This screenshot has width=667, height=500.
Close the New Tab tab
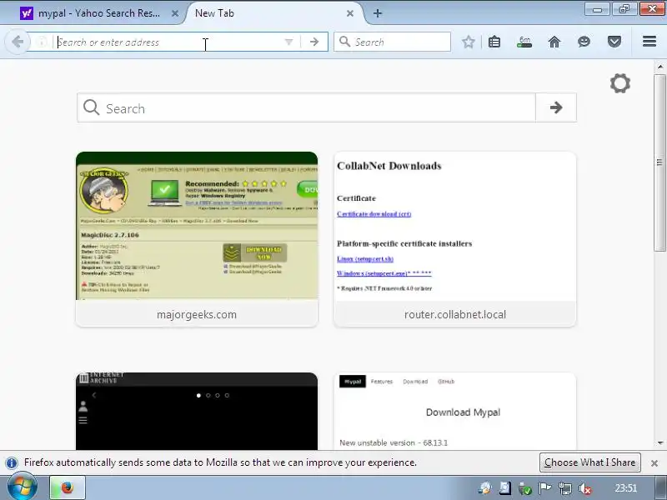click(350, 13)
